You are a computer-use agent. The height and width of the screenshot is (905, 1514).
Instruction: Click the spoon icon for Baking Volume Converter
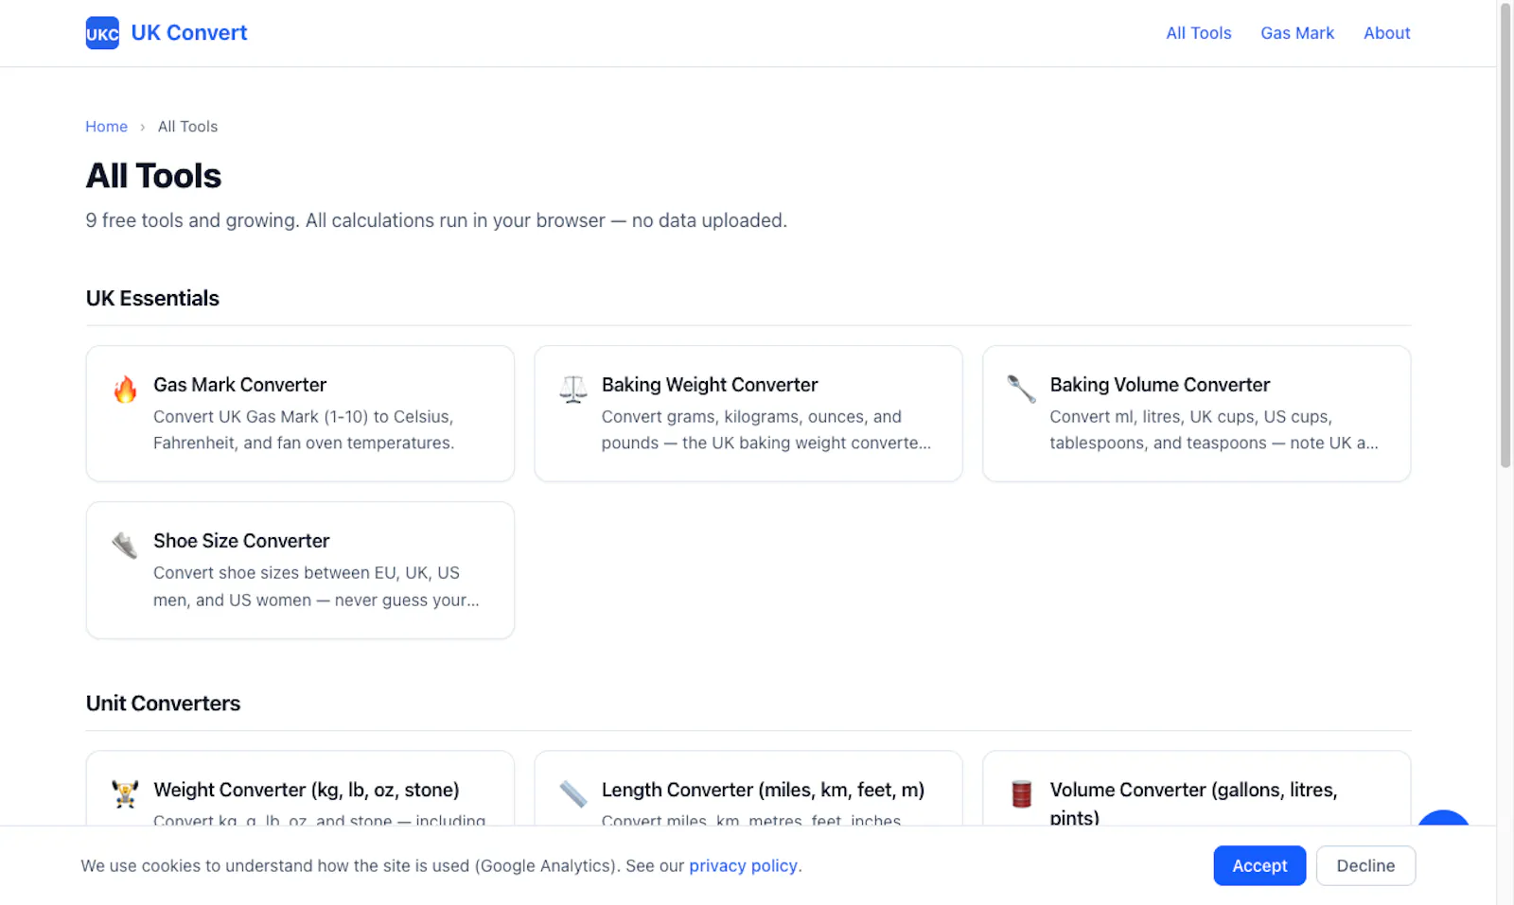pos(1021,389)
